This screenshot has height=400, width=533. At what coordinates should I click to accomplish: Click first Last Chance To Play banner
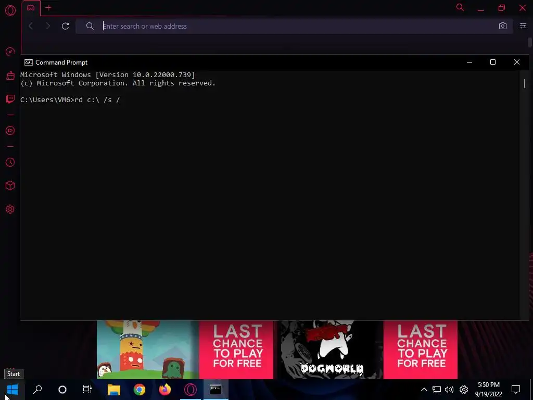click(236, 349)
